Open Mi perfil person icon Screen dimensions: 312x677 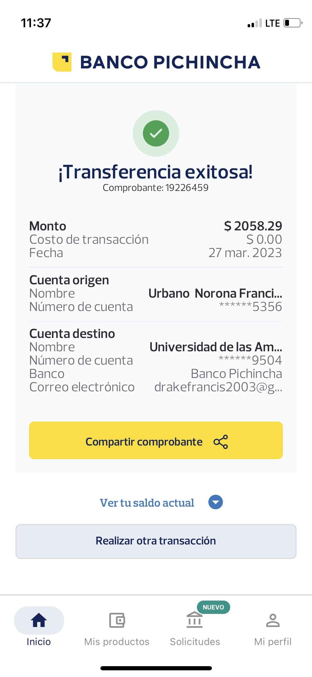point(273,620)
